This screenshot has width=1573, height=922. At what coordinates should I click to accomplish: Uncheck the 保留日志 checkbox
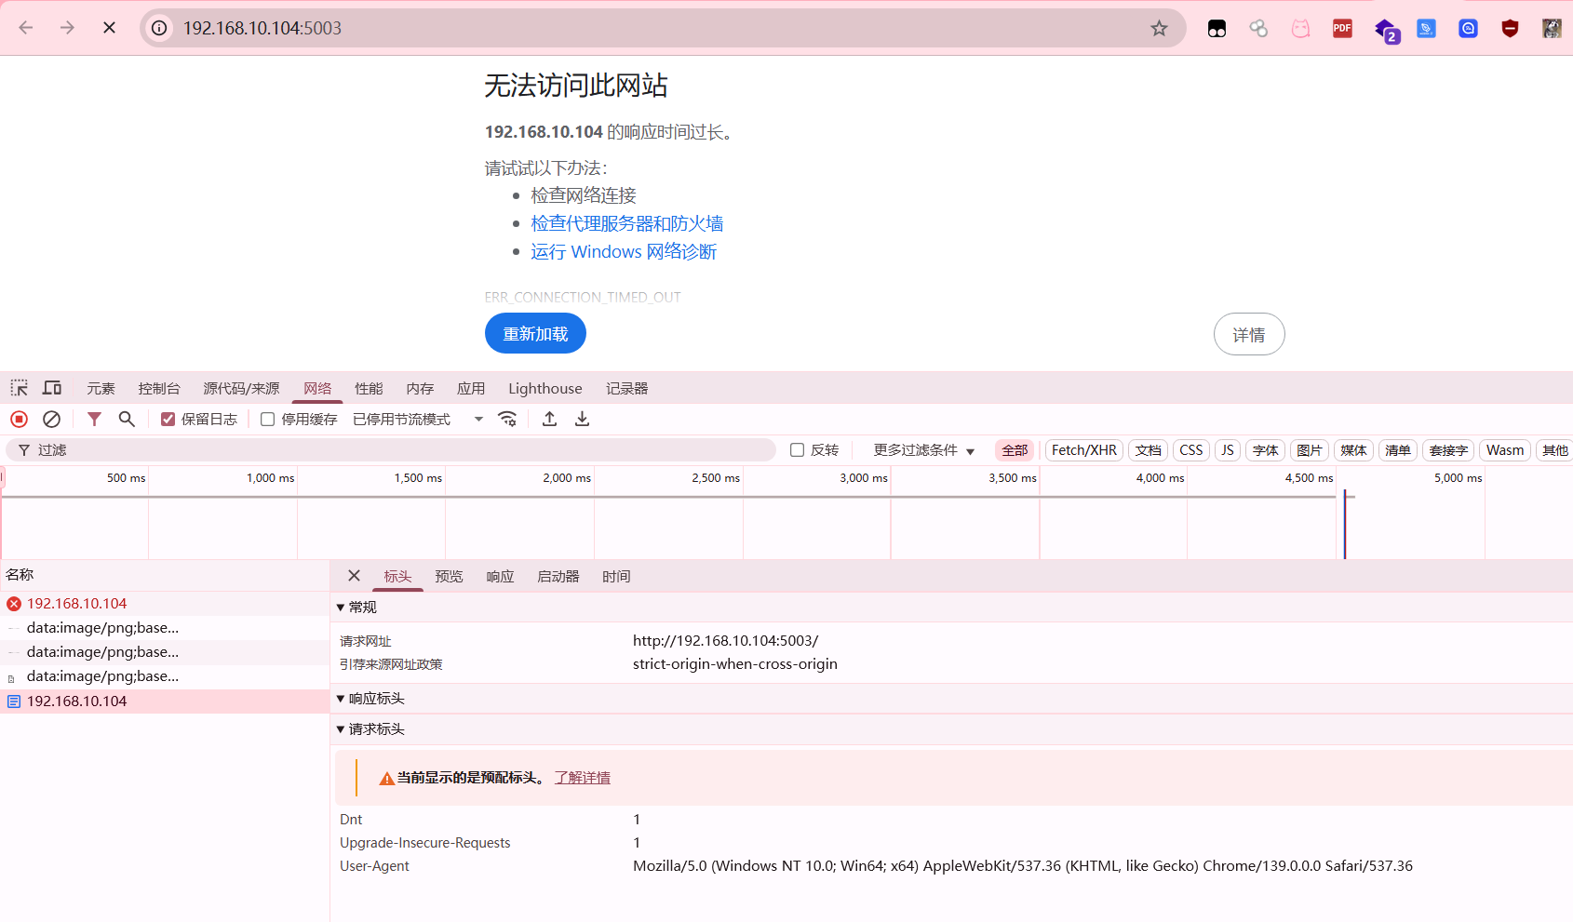point(168,420)
